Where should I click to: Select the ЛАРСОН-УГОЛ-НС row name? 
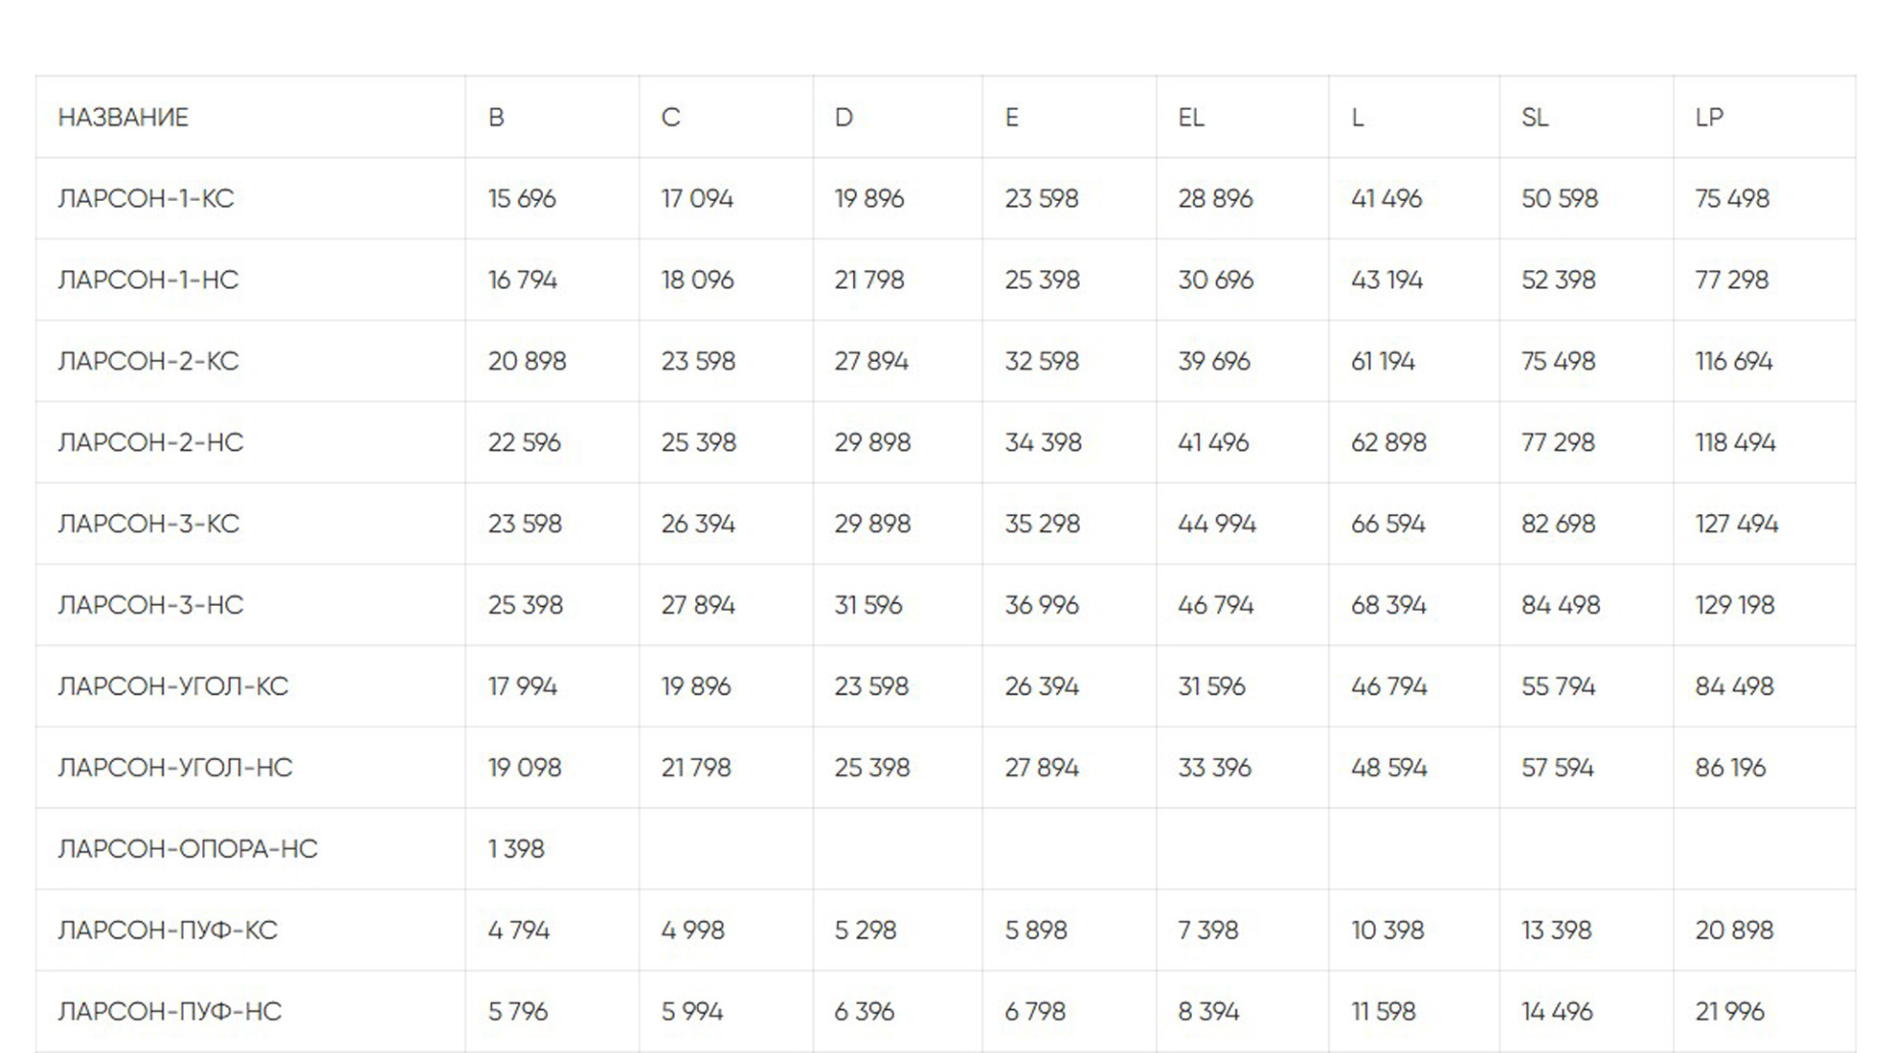click(x=175, y=769)
